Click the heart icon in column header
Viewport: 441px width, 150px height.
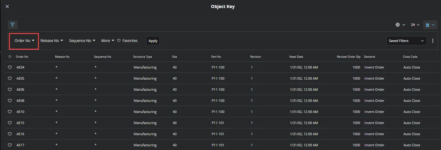point(10,57)
